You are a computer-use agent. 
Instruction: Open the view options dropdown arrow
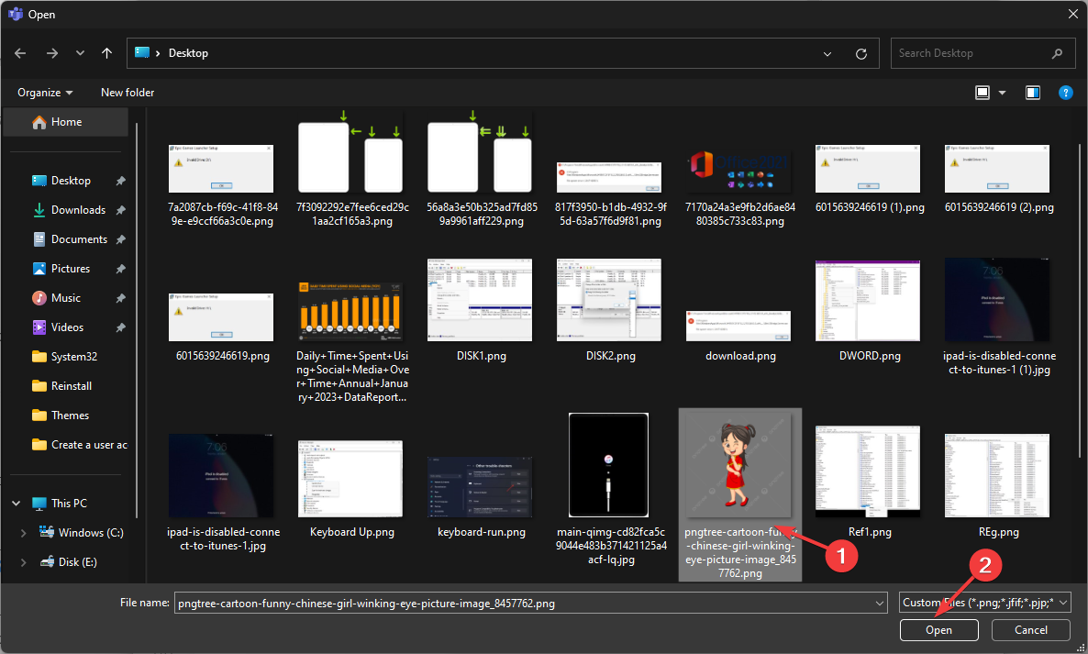click(x=1003, y=93)
